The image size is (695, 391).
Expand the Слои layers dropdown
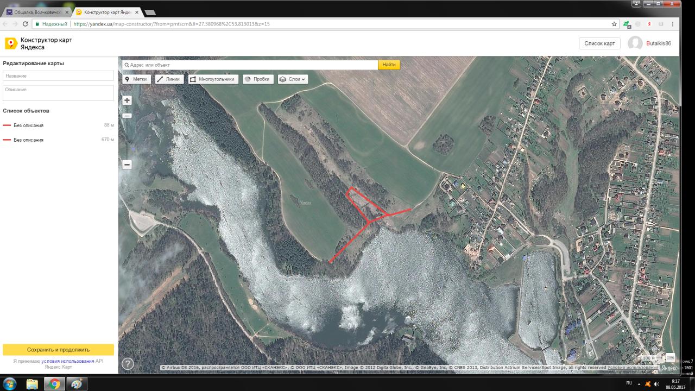(x=293, y=79)
